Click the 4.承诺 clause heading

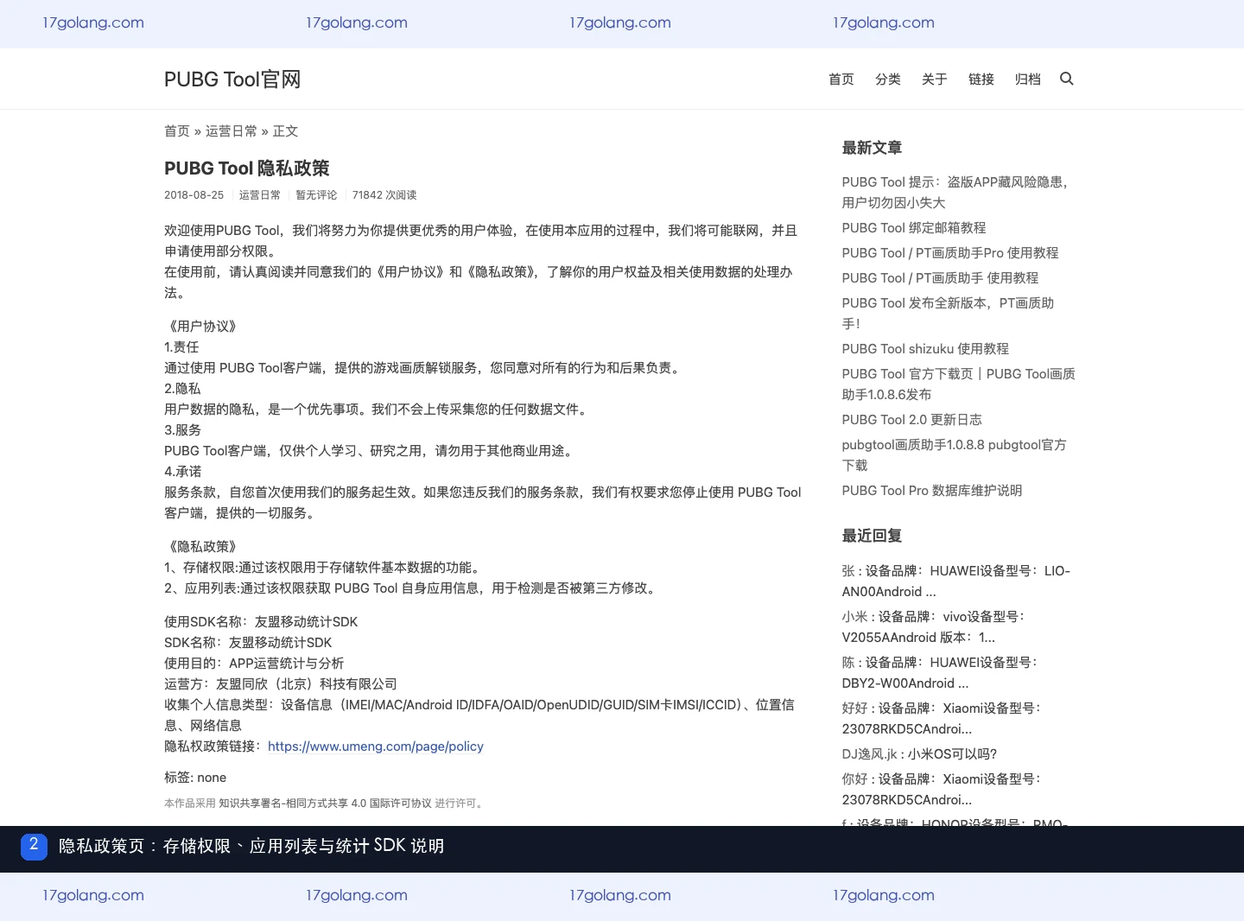point(182,472)
